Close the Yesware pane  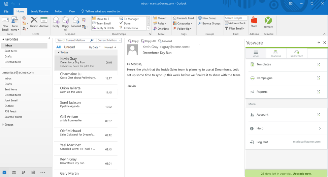(x=324, y=42)
